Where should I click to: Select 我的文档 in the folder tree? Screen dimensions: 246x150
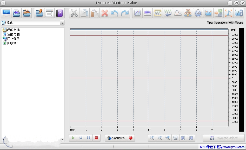[x=11, y=30]
